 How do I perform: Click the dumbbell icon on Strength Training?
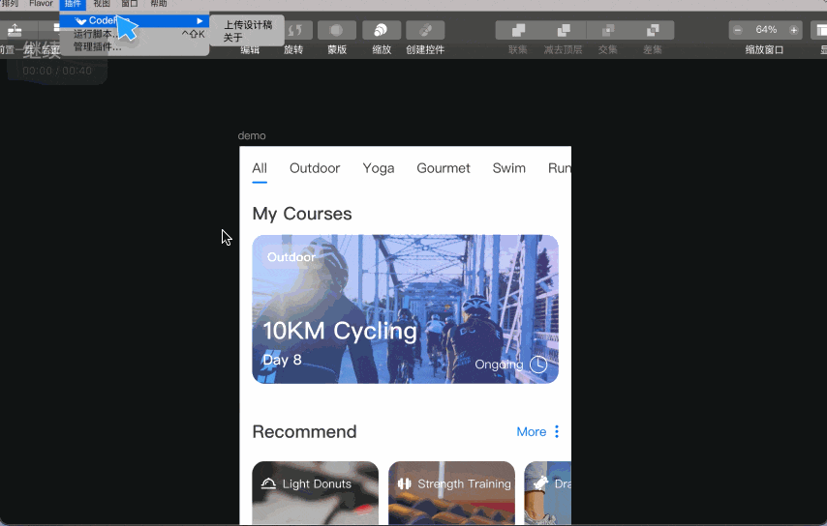click(x=404, y=483)
